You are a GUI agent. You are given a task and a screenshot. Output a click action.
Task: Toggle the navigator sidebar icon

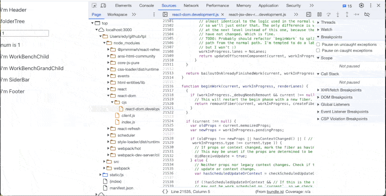[165, 15]
